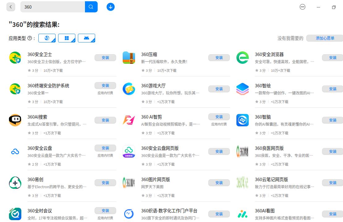Toggle the Android app type filter
Screen dimensions: 343x222
87,38
